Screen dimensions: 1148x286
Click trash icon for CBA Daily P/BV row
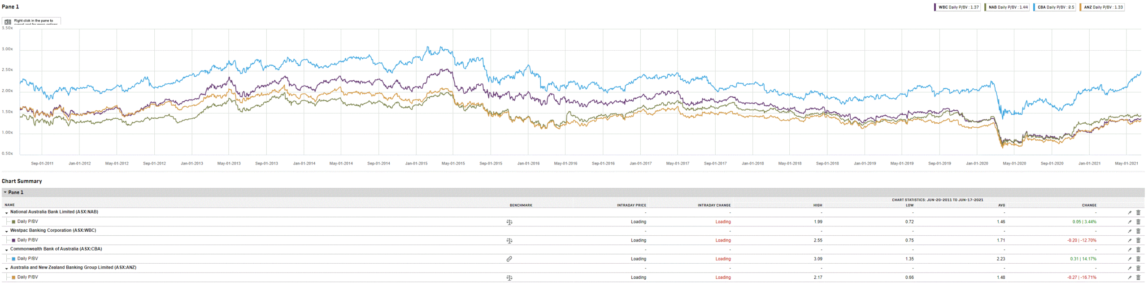[x=1138, y=259]
